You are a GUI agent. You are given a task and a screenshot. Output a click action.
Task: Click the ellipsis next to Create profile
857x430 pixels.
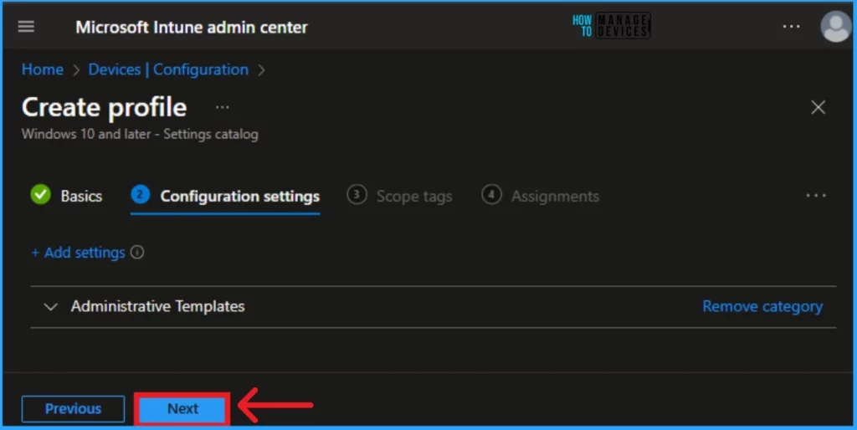coord(222,107)
